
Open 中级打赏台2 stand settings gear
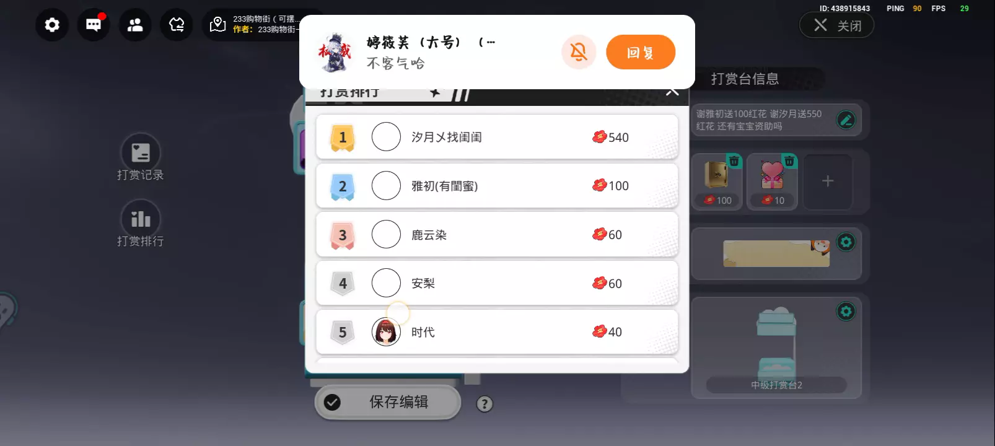846,311
